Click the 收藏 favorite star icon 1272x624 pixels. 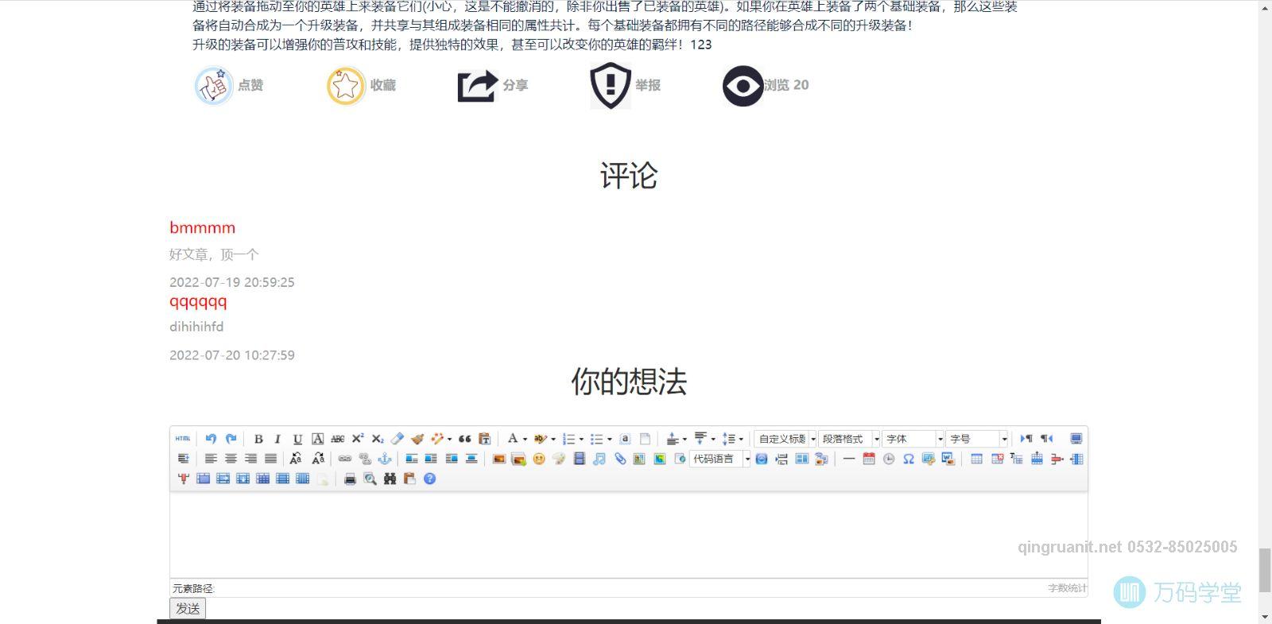346,85
